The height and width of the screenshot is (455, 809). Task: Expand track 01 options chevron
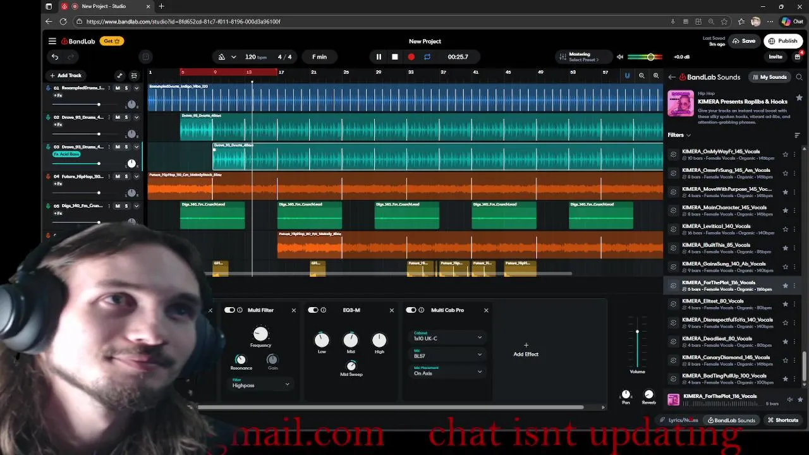point(136,88)
